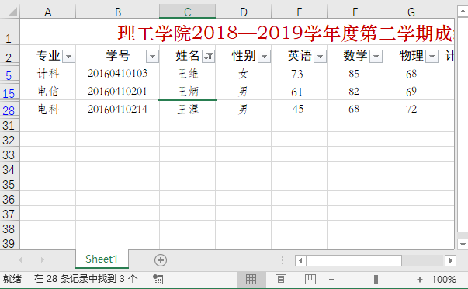Open the 专业 column filter dropdown

pyautogui.click(x=68, y=57)
